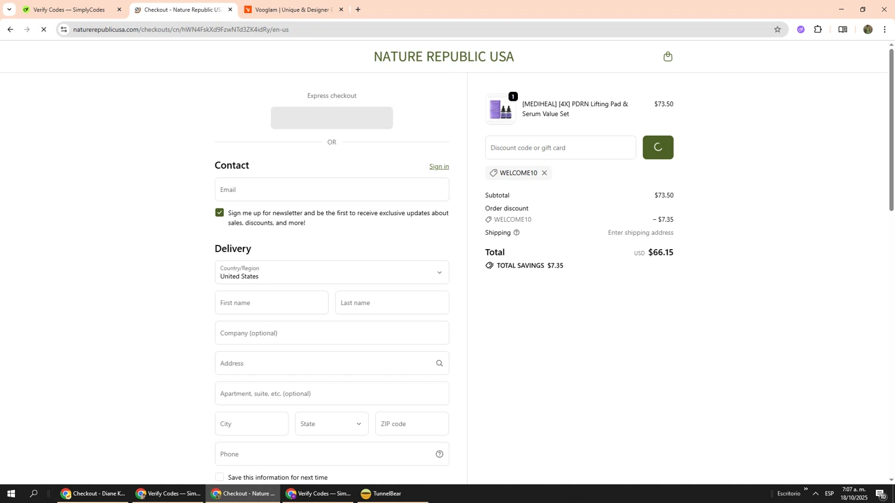
Task: Click the Apartment, suite field
Action: click(x=332, y=393)
